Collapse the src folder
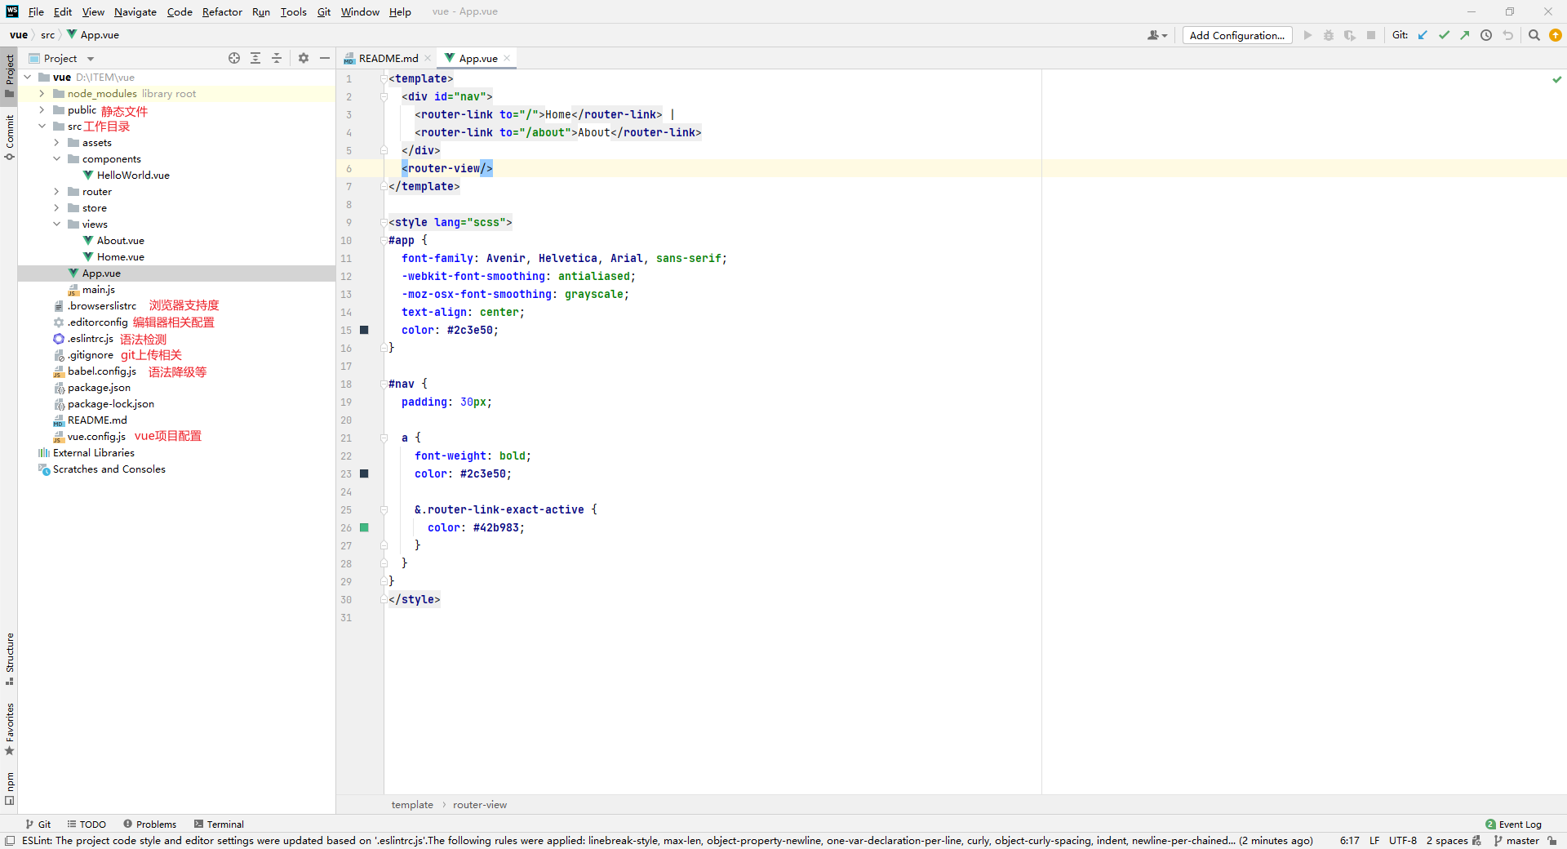This screenshot has height=849, width=1567. pos(42,127)
